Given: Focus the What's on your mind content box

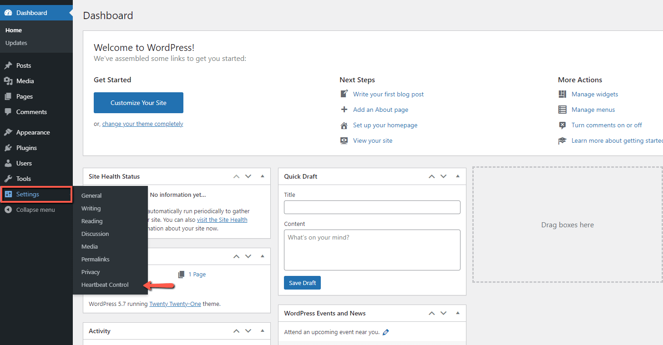Looking at the screenshot, I should 372,250.
